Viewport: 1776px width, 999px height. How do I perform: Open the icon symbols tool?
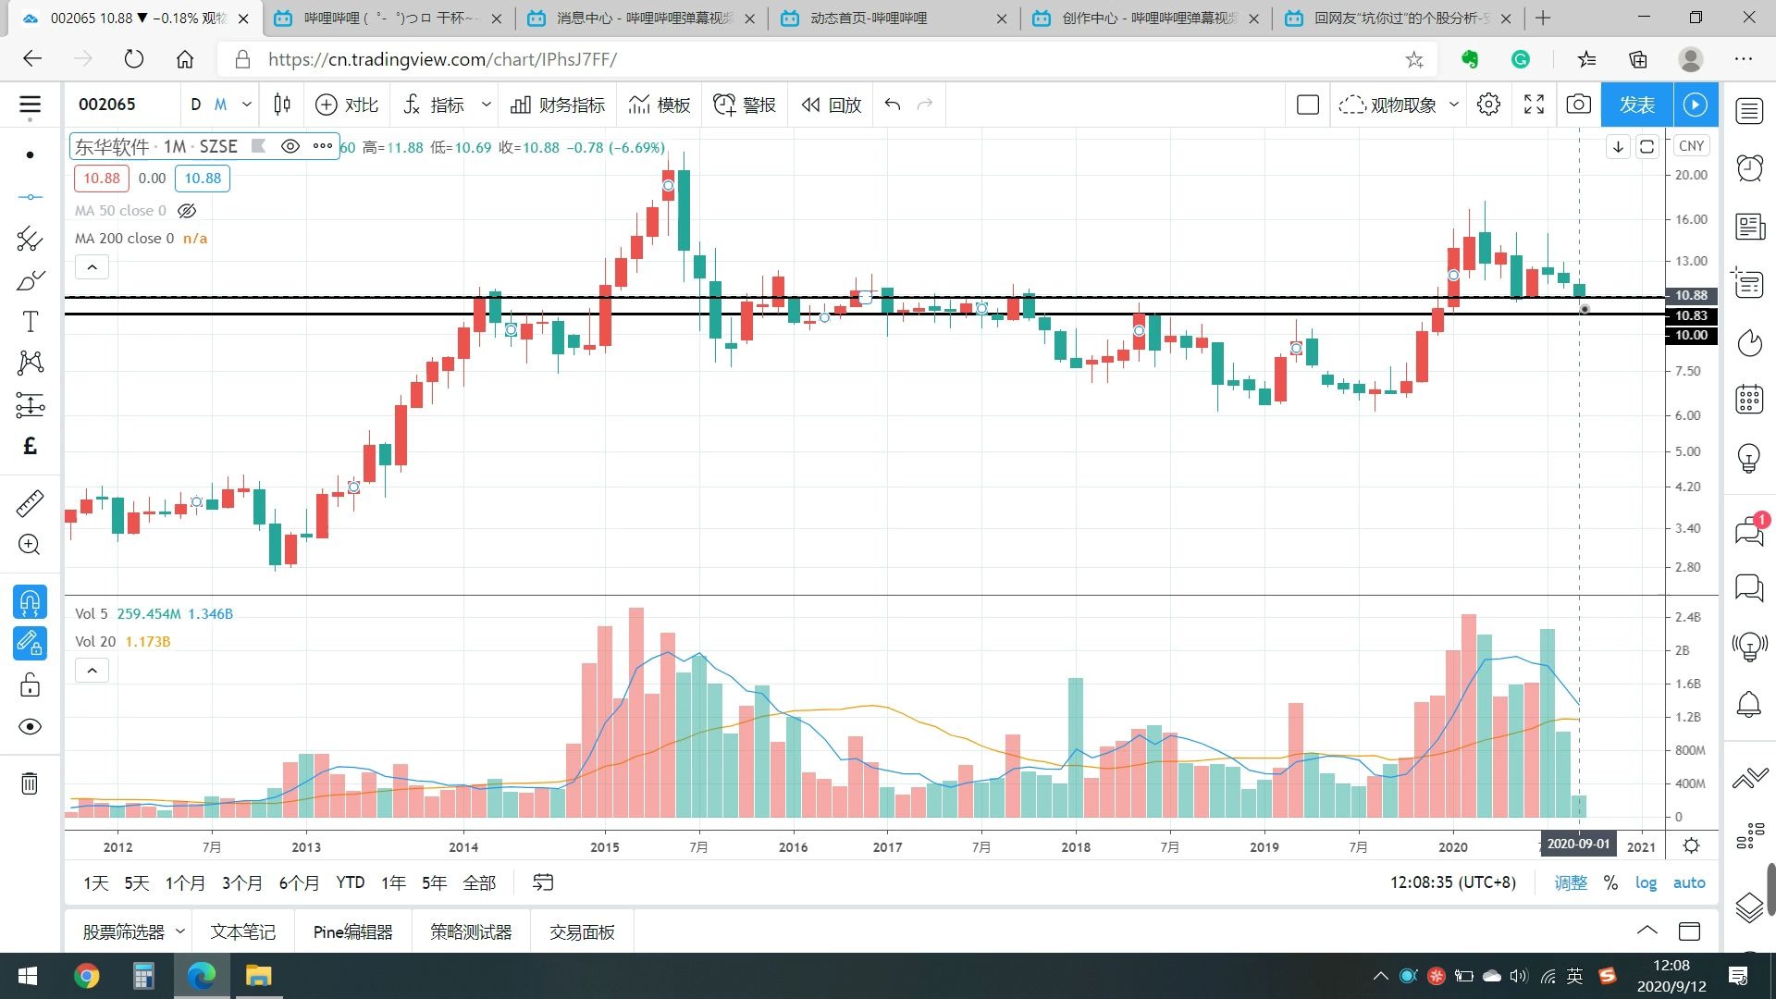[30, 446]
